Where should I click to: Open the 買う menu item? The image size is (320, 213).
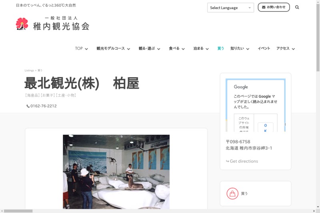click(220, 48)
